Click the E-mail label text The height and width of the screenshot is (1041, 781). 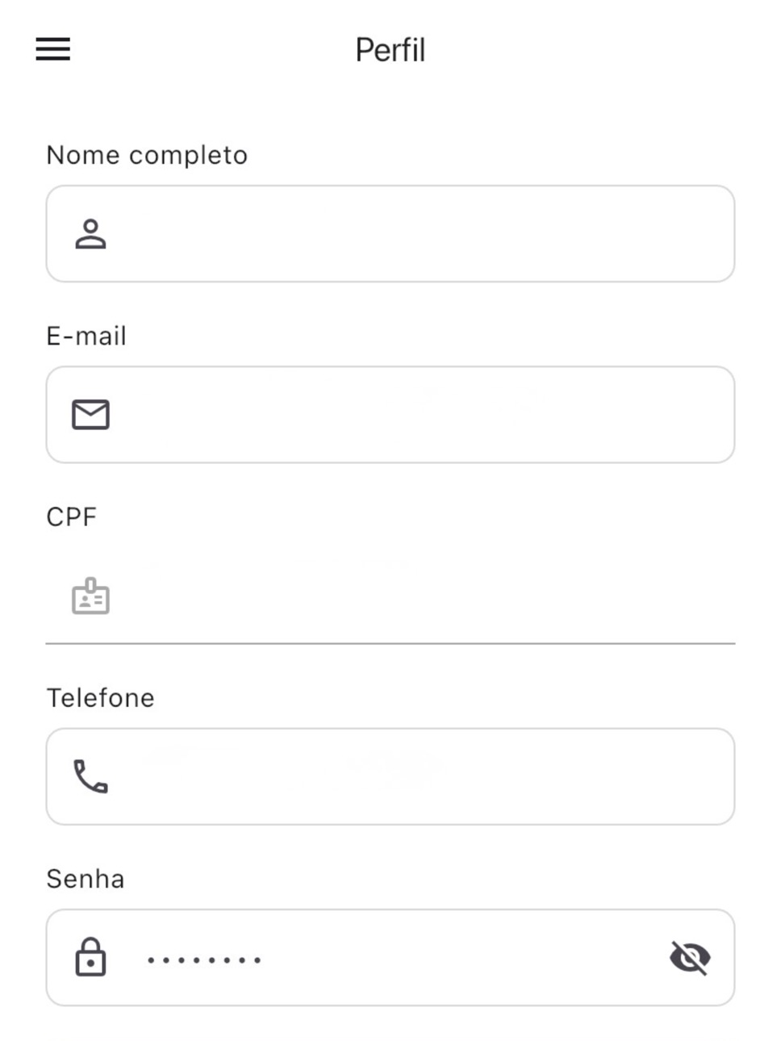click(x=86, y=336)
